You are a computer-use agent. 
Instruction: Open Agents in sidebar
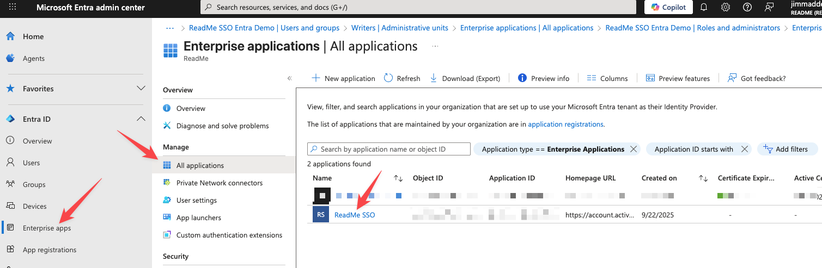click(x=34, y=58)
